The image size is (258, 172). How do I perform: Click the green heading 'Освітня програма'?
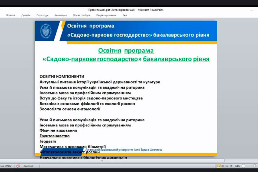coord(126,50)
